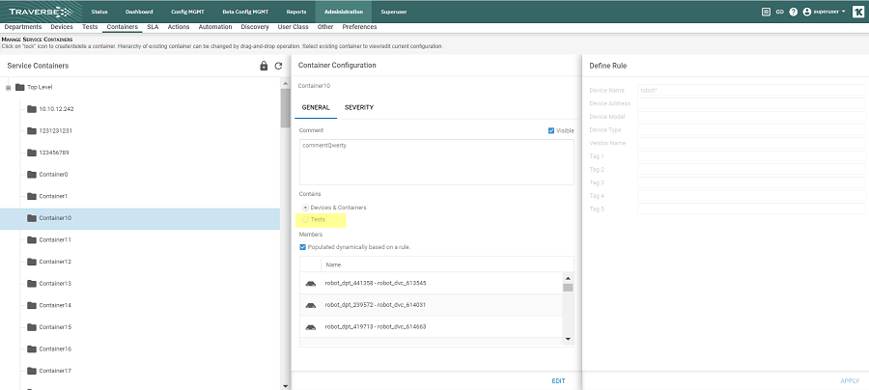Switch to the SEVERITY tab
This screenshot has height=390, width=869.
click(359, 107)
